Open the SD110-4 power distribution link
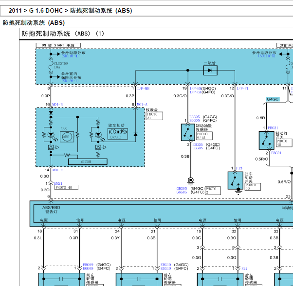 tap(70, 56)
